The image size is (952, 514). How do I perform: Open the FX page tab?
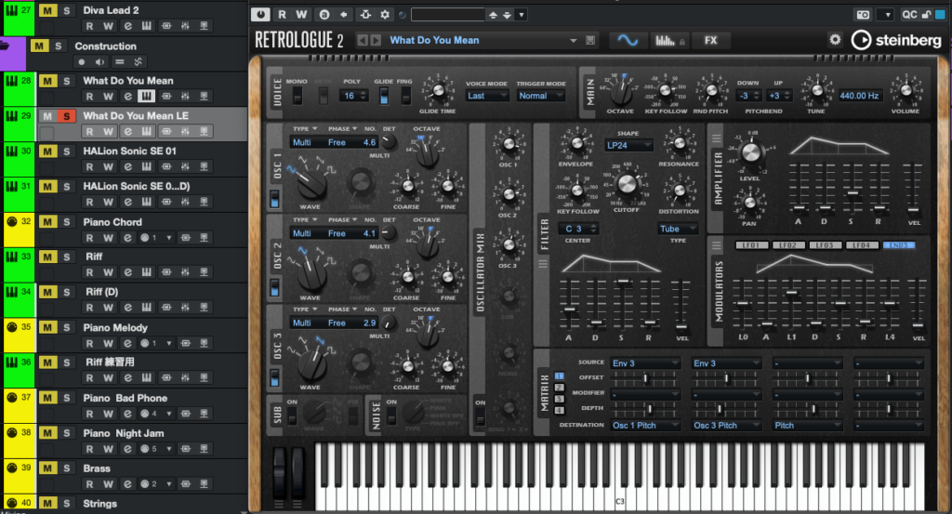(x=710, y=40)
